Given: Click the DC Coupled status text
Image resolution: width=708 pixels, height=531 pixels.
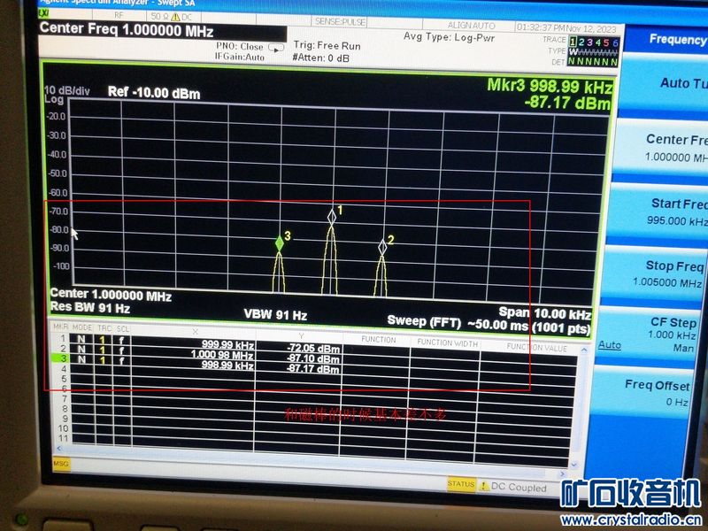Looking at the screenshot, I should click(x=519, y=488).
